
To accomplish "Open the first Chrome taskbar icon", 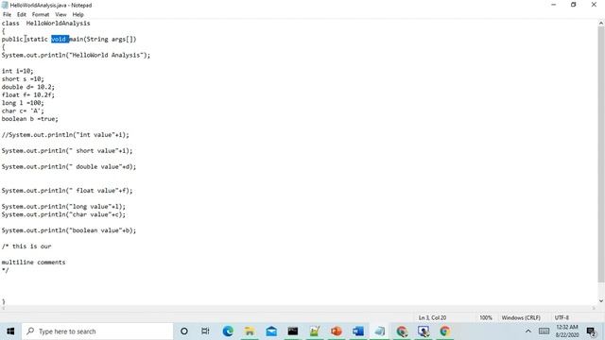I will (x=402, y=331).
